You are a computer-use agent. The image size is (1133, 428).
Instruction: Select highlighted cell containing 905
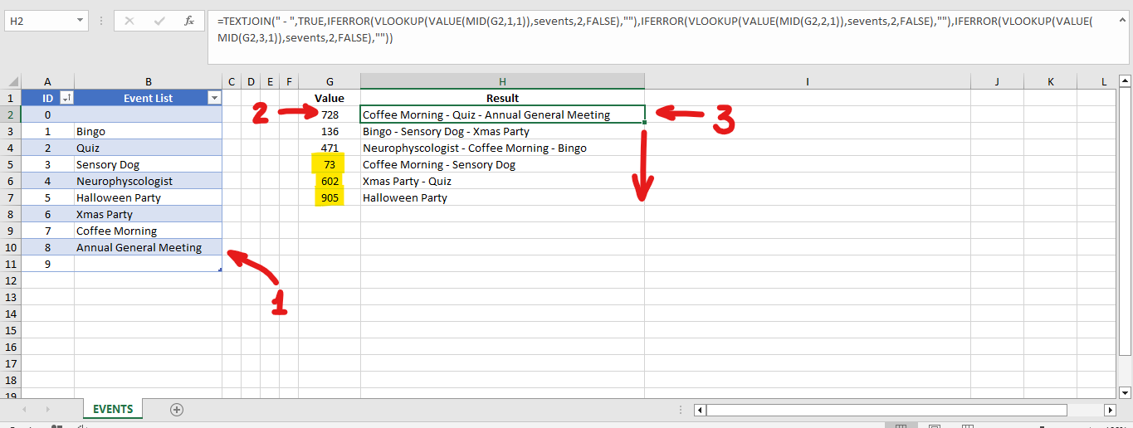point(330,197)
